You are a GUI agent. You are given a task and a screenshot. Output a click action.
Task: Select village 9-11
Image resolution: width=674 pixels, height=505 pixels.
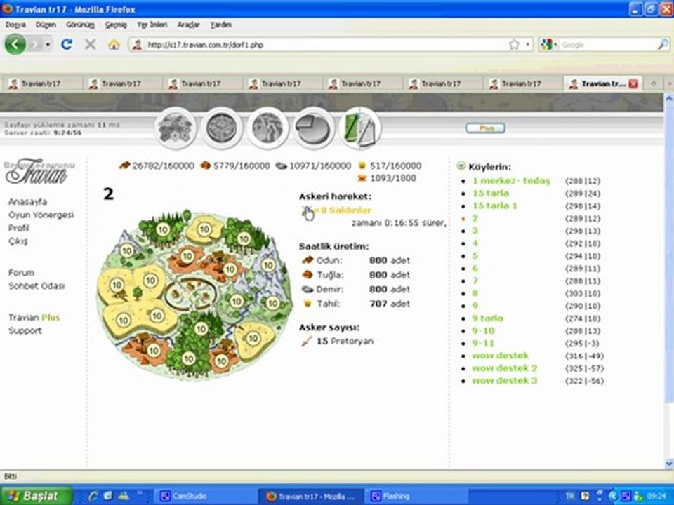[483, 343]
